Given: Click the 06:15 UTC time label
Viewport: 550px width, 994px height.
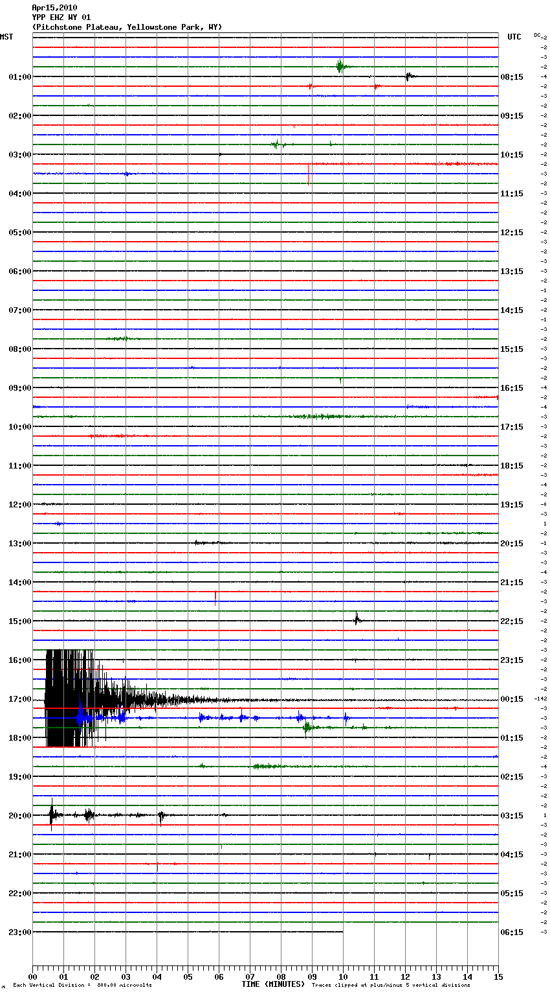Looking at the screenshot, I should click(512, 932).
